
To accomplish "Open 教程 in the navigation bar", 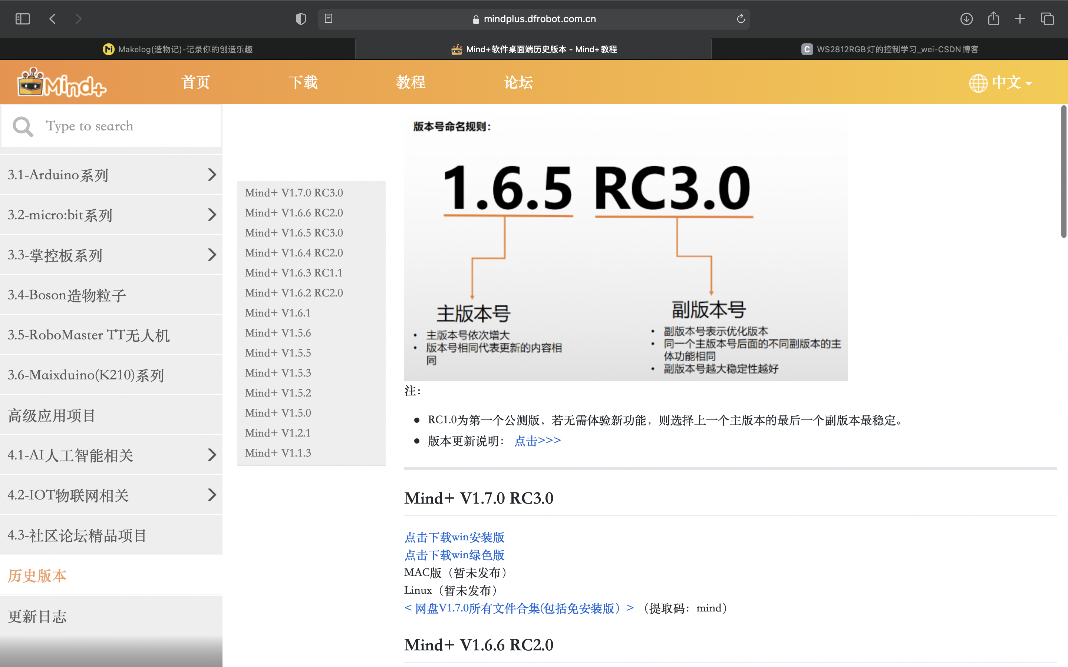I will pos(411,83).
